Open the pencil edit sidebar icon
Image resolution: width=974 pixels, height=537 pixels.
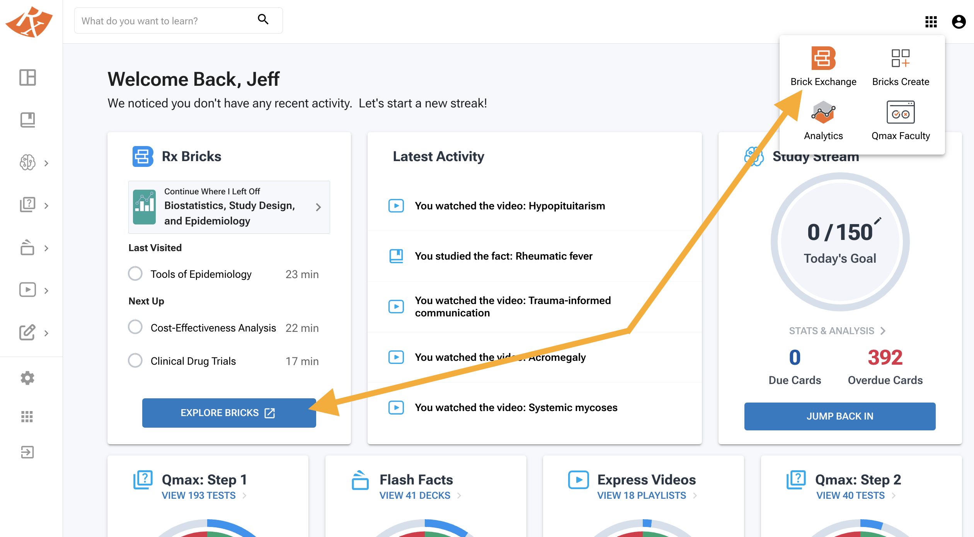coord(27,332)
